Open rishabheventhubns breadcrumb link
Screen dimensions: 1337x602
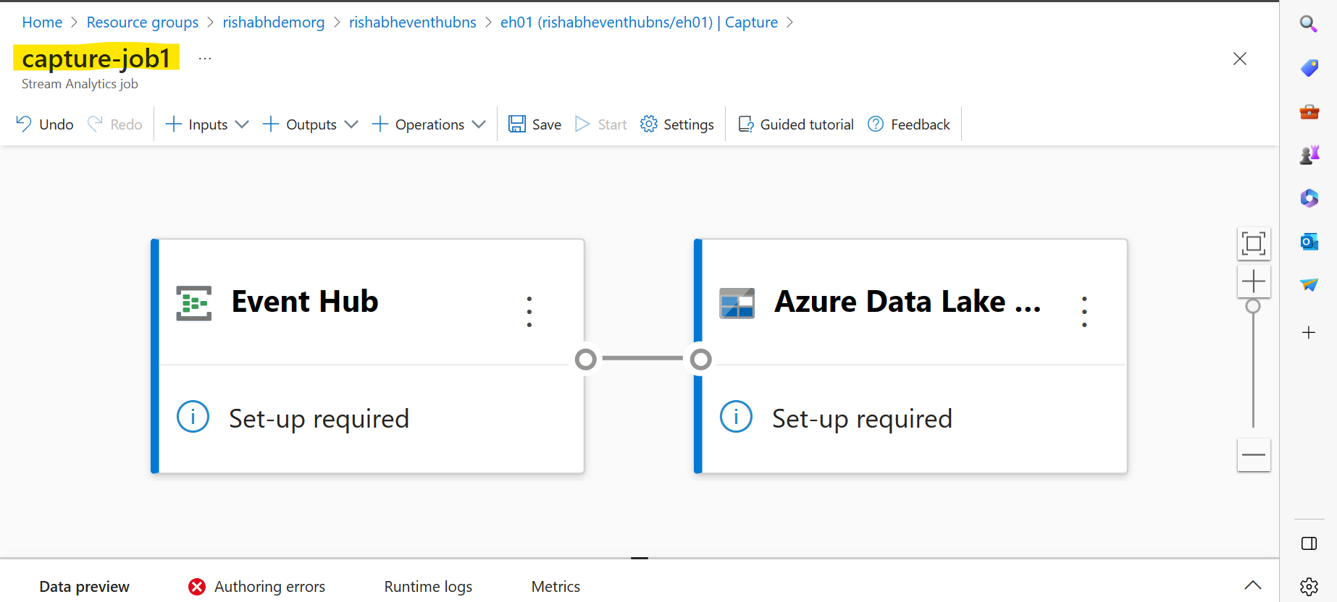pyautogui.click(x=413, y=22)
